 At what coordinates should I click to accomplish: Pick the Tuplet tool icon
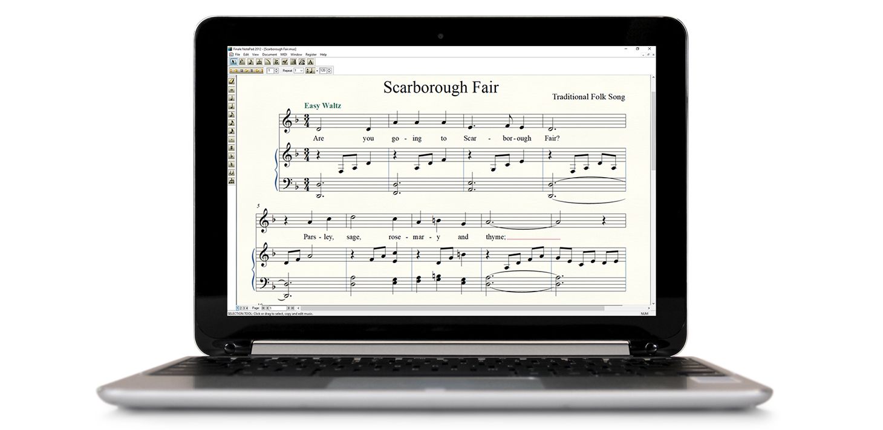259,62
